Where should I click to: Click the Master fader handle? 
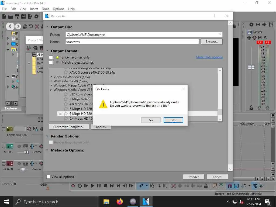[251, 67]
